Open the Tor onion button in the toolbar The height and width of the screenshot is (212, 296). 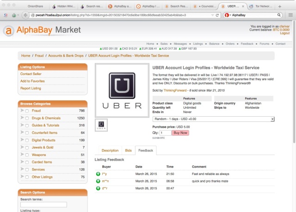[x=14, y=15]
